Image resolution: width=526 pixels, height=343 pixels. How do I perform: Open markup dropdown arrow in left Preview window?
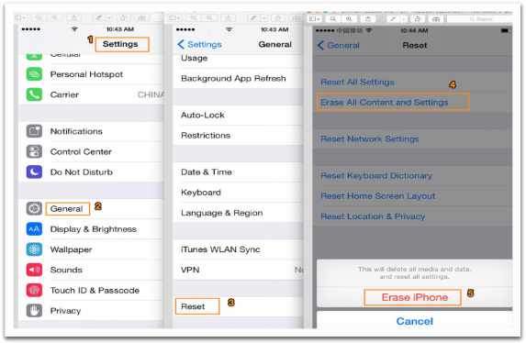click(109, 17)
